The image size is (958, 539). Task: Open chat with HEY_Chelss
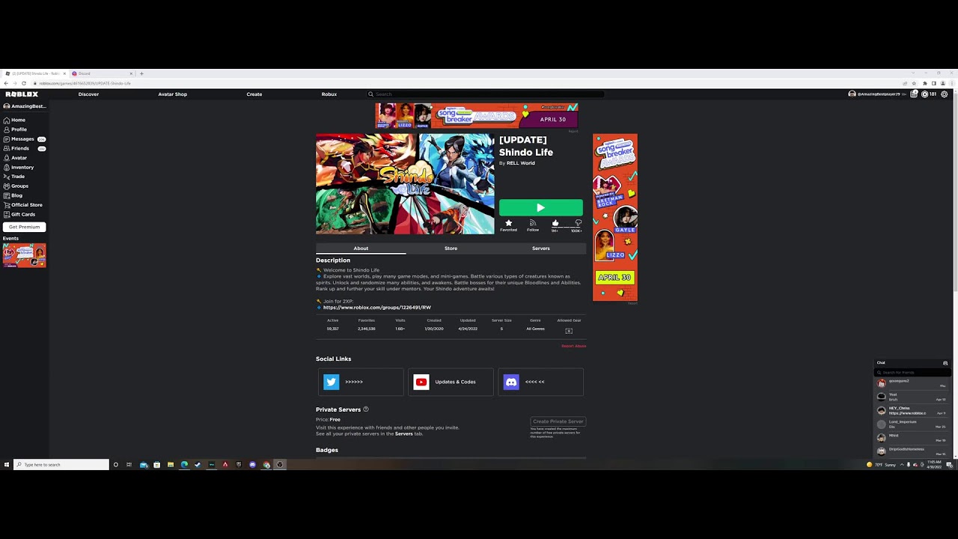912,410
